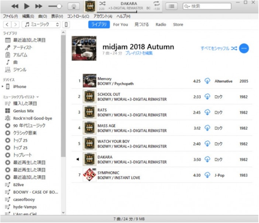
Task: Click the playback progress bar
Action: coord(129,12)
